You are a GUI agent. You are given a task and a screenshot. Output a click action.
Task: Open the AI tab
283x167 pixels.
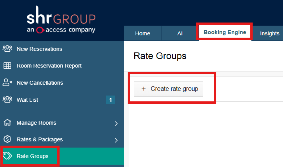[180, 33]
